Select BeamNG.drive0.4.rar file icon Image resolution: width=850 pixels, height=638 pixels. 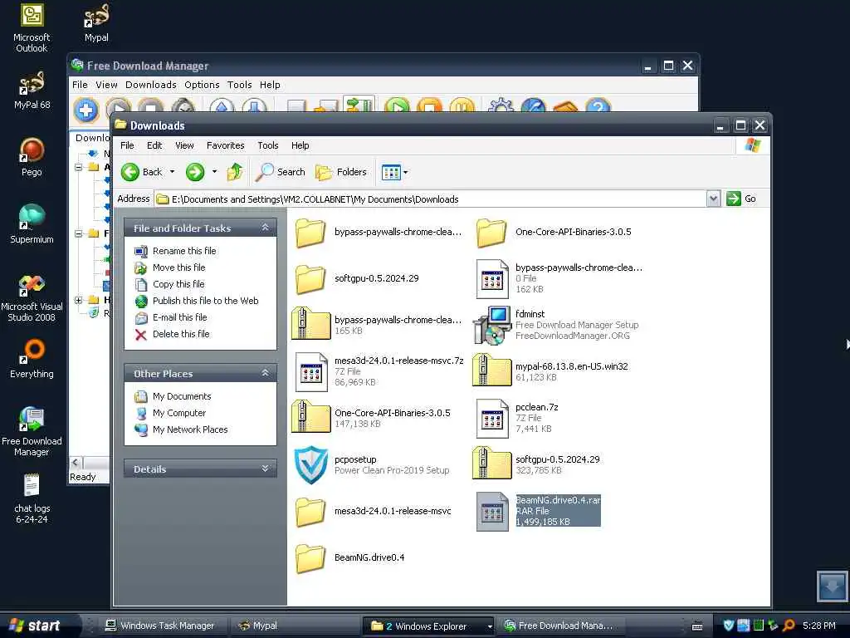(492, 512)
